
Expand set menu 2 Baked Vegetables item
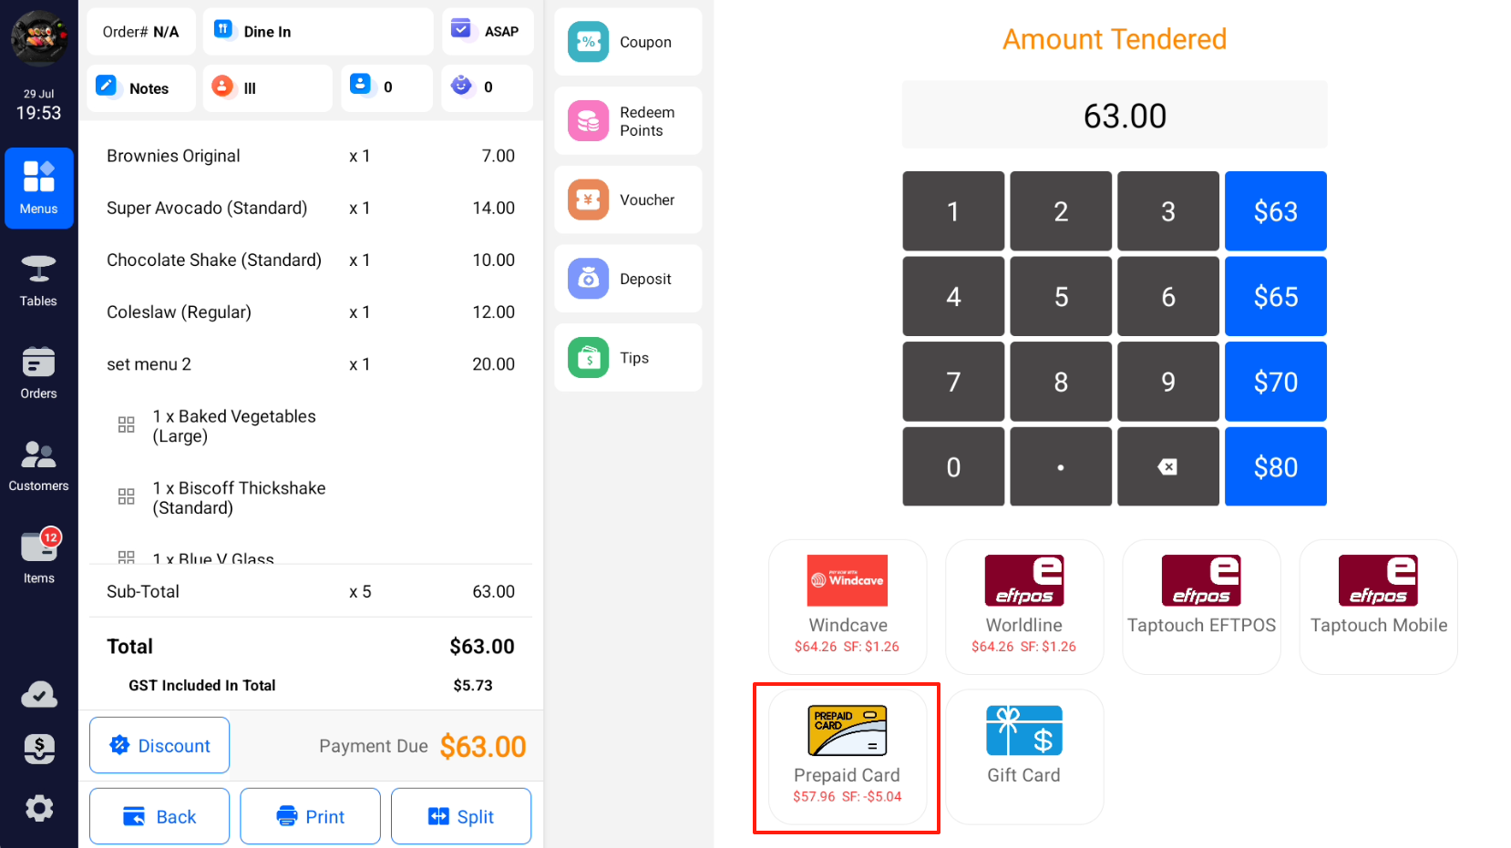point(234,426)
